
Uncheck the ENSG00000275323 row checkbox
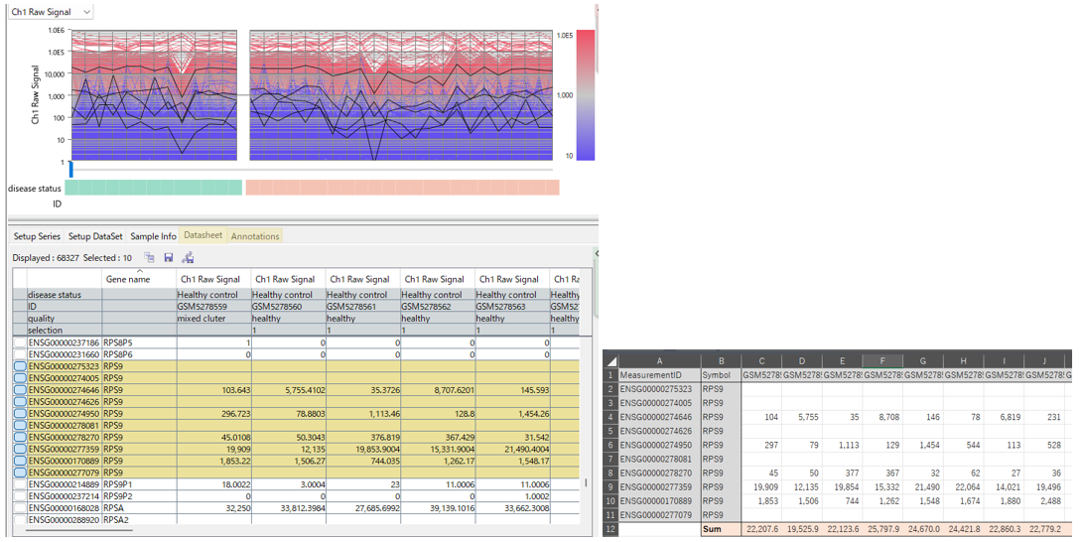(19, 366)
